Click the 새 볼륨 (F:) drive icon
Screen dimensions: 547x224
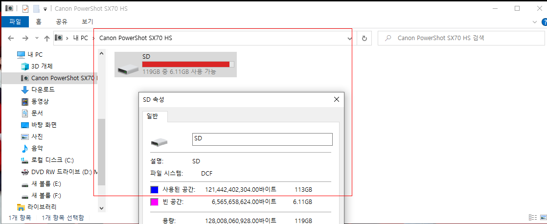pos(25,196)
